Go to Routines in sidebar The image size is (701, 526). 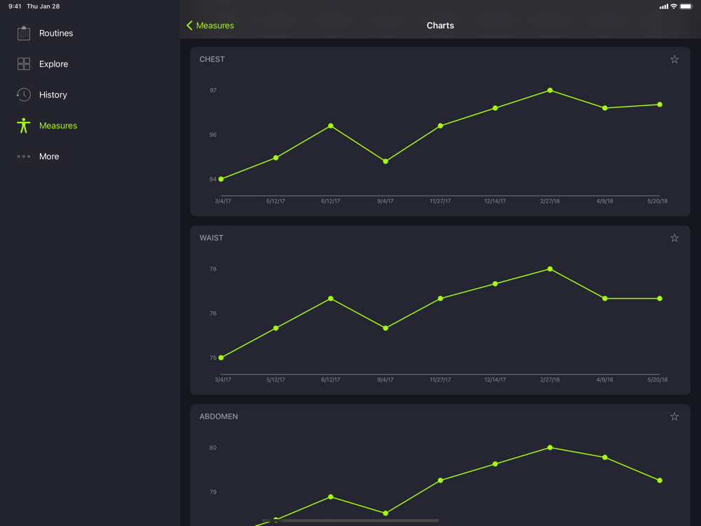click(56, 33)
